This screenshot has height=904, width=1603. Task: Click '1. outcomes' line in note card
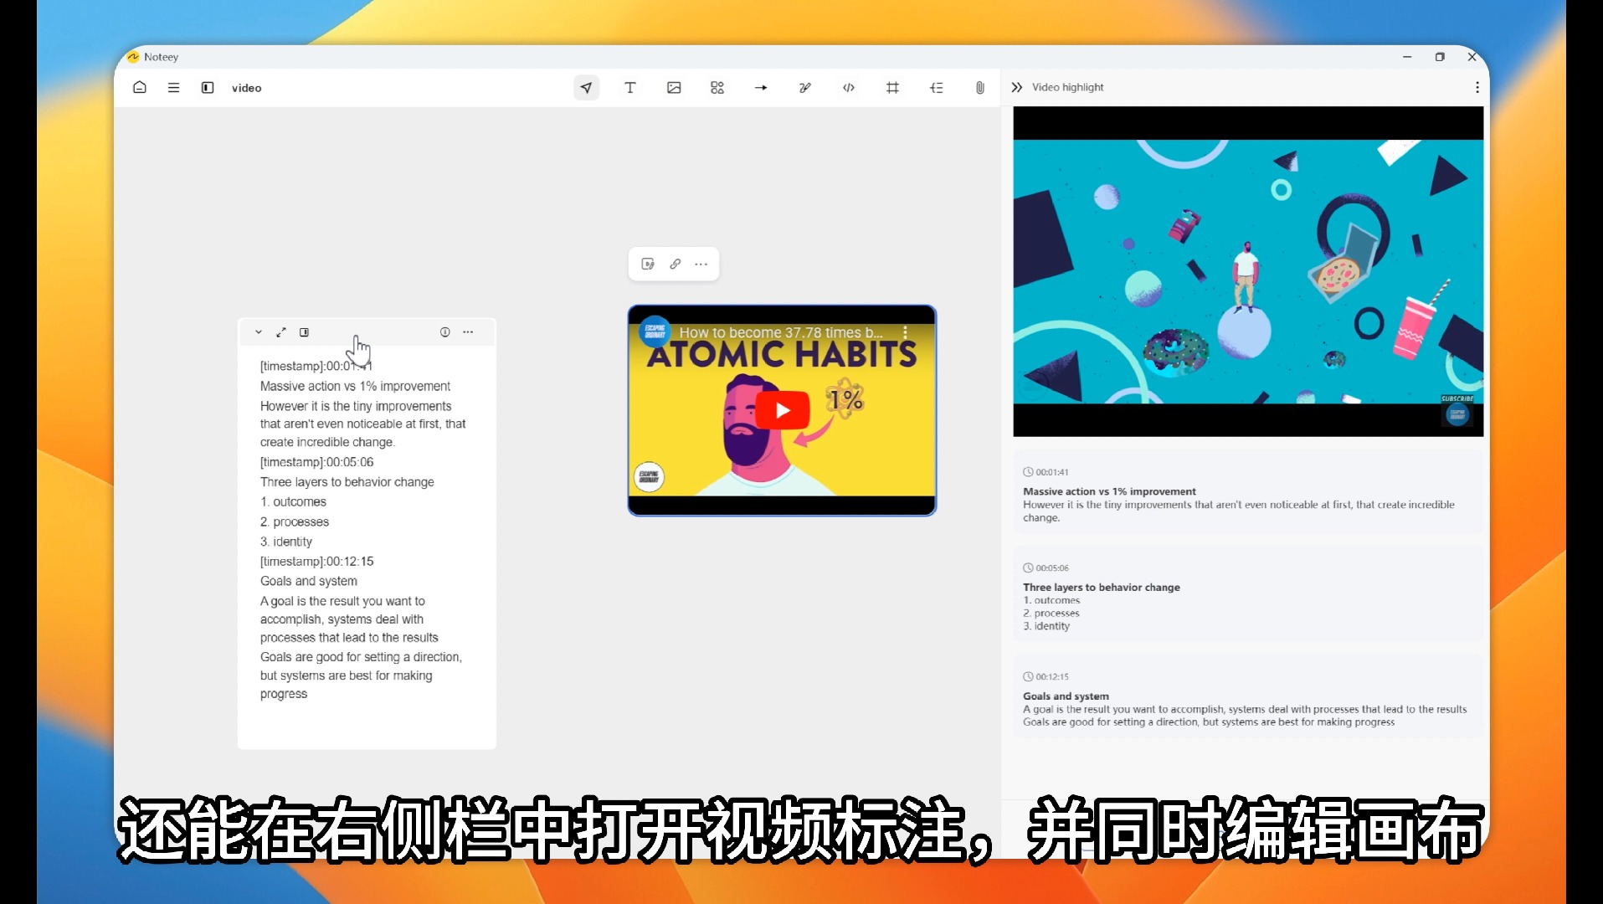[293, 501]
